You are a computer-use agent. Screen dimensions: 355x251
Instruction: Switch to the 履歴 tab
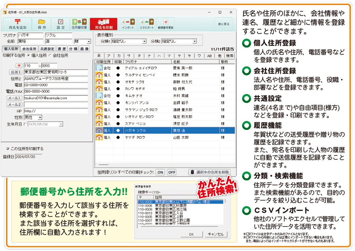[x=61, y=49]
